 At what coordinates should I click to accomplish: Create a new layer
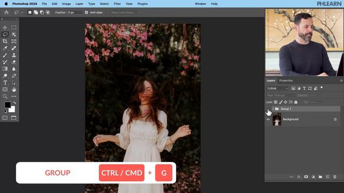(x=327, y=177)
